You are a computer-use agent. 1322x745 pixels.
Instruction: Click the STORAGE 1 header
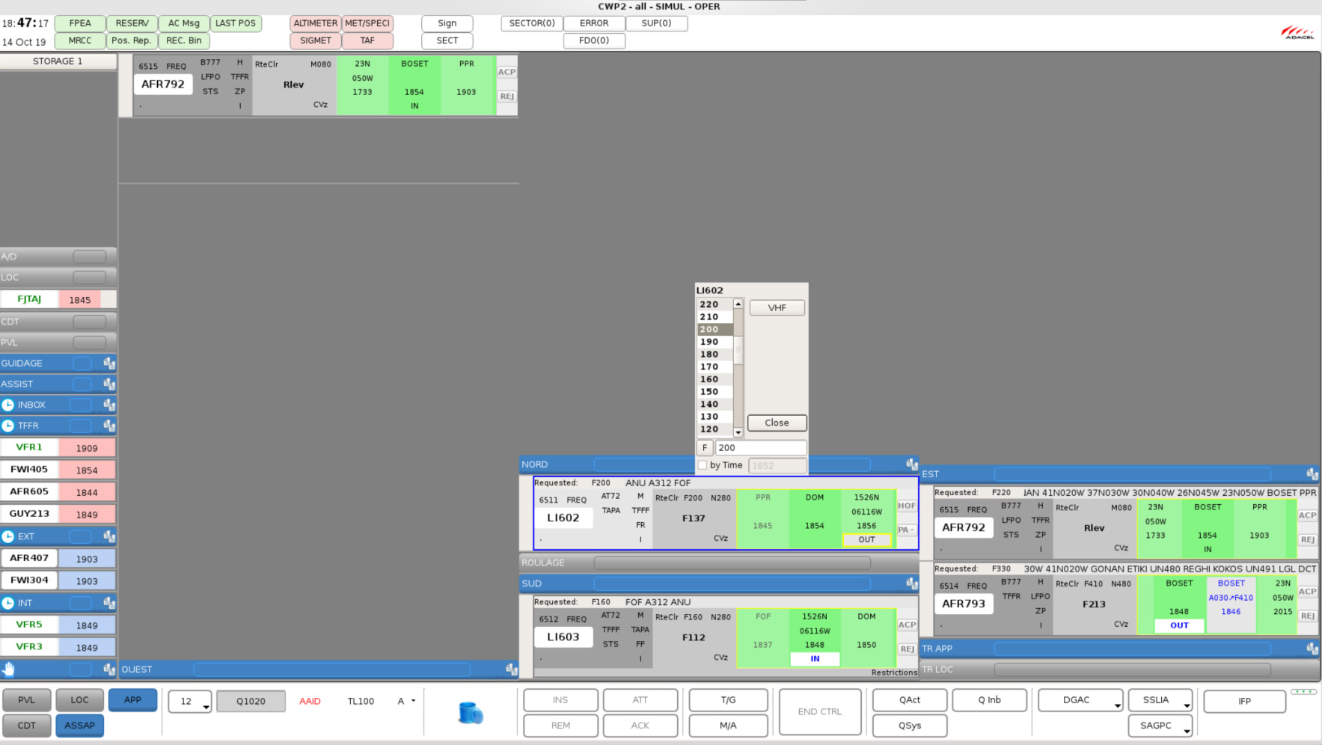coord(58,61)
